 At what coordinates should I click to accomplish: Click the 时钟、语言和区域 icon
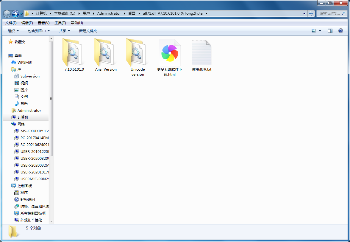coord(17,207)
